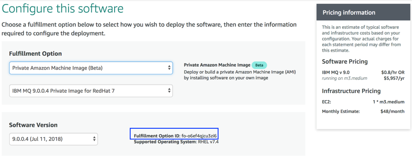Click the Fulfillment Option ID fo-o6ef4qjcu3zi6 text
This screenshot has height=157, width=412.
point(175,136)
